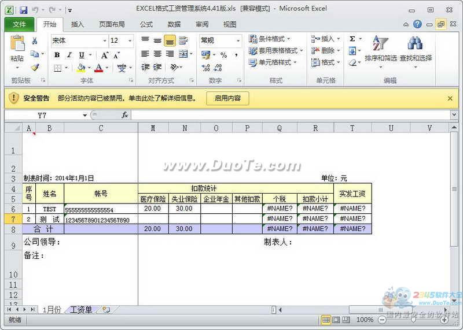Align text to the left
Screen dimensions: 463x330
click(145, 54)
